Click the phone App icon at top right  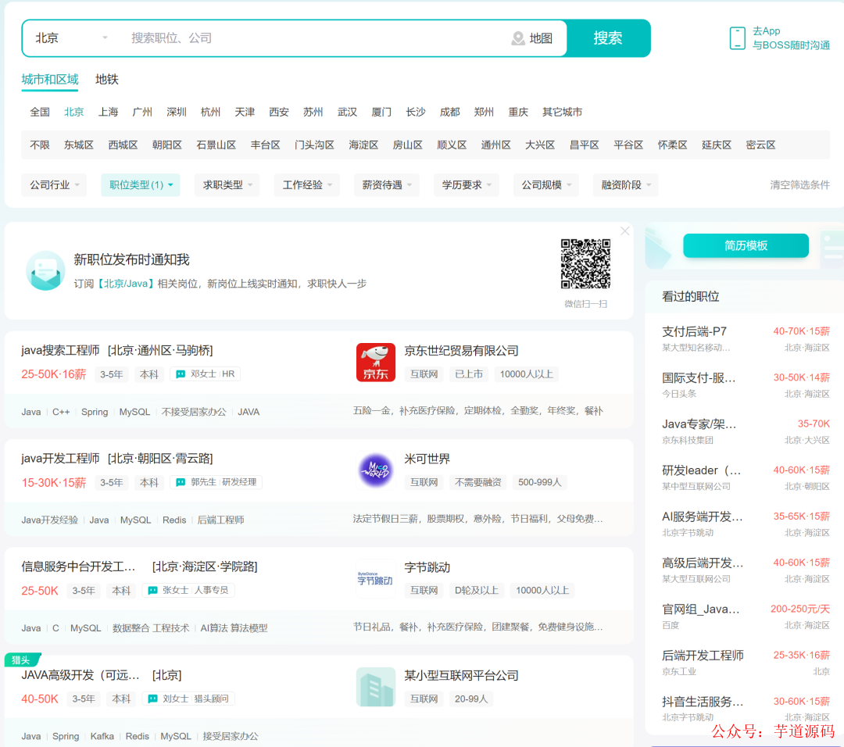[737, 38]
